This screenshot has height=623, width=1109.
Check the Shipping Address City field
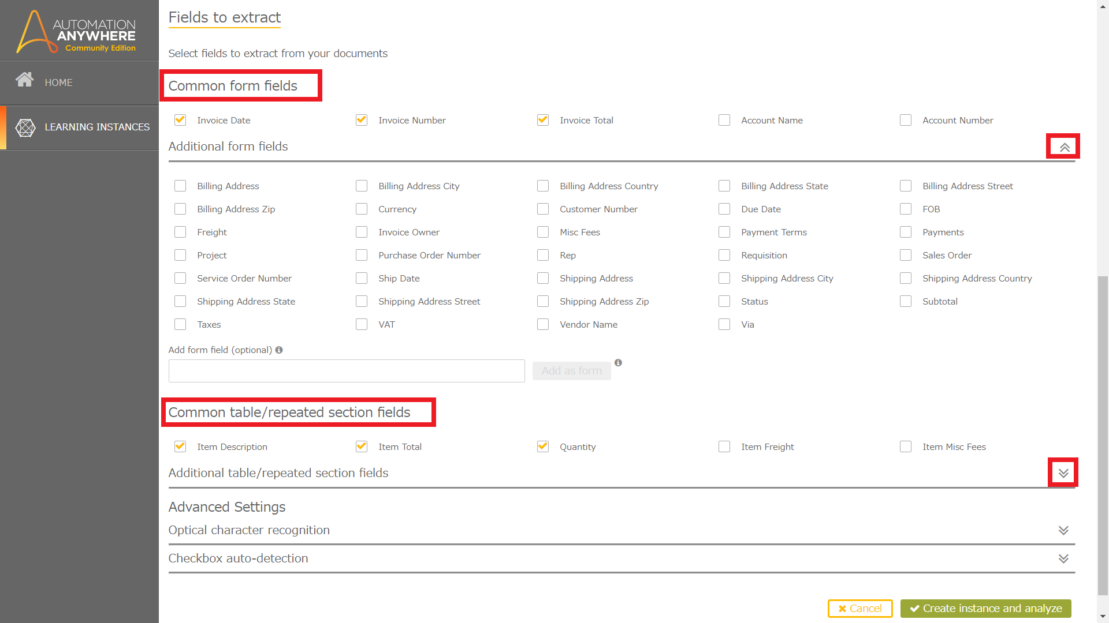pos(724,278)
